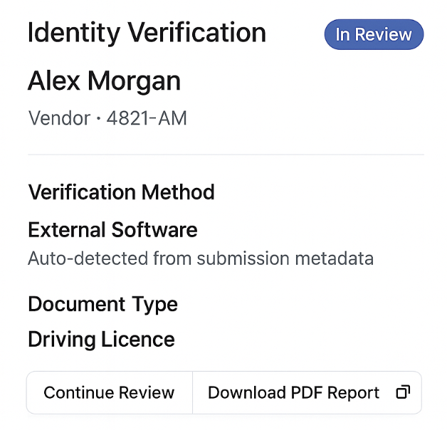Click the In Review status badge
This screenshot has width=447, height=430.
pyautogui.click(x=374, y=35)
